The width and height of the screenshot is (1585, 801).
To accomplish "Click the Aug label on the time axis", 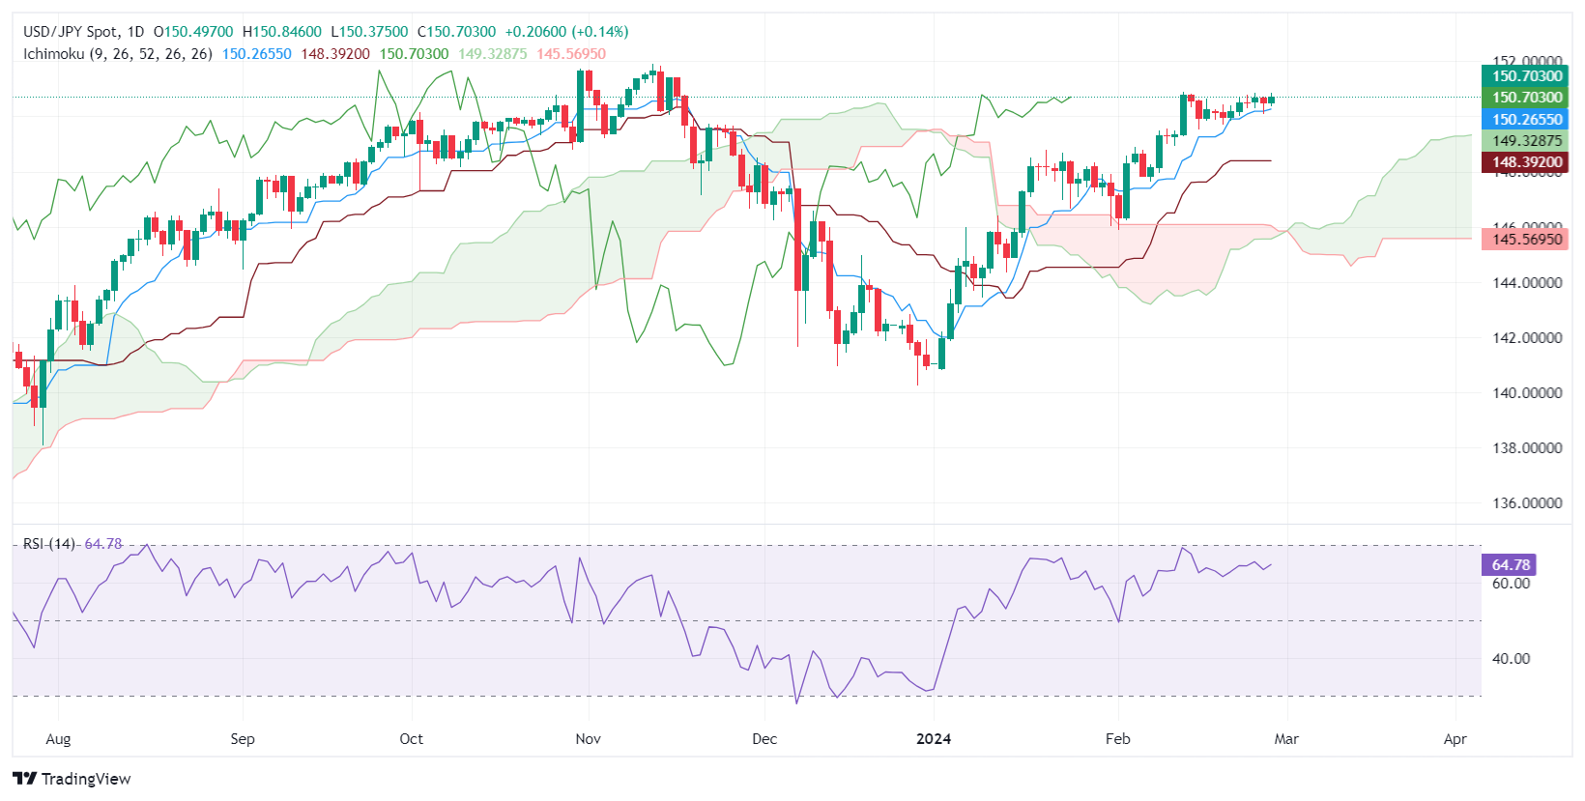I will tap(58, 739).
